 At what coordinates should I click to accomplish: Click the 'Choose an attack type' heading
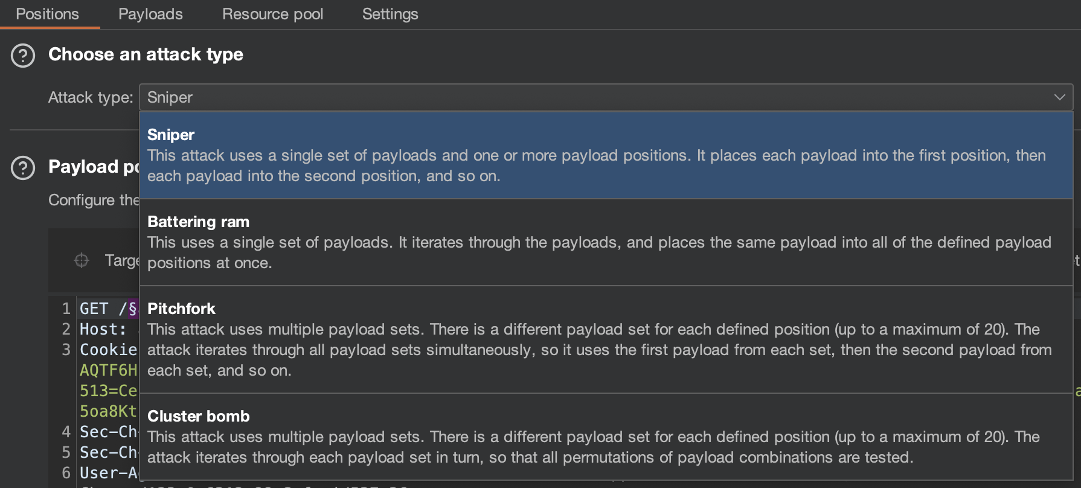[x=146, y=54]
